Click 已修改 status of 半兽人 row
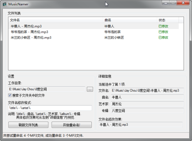The image size is (192, 141). point(163,26)
